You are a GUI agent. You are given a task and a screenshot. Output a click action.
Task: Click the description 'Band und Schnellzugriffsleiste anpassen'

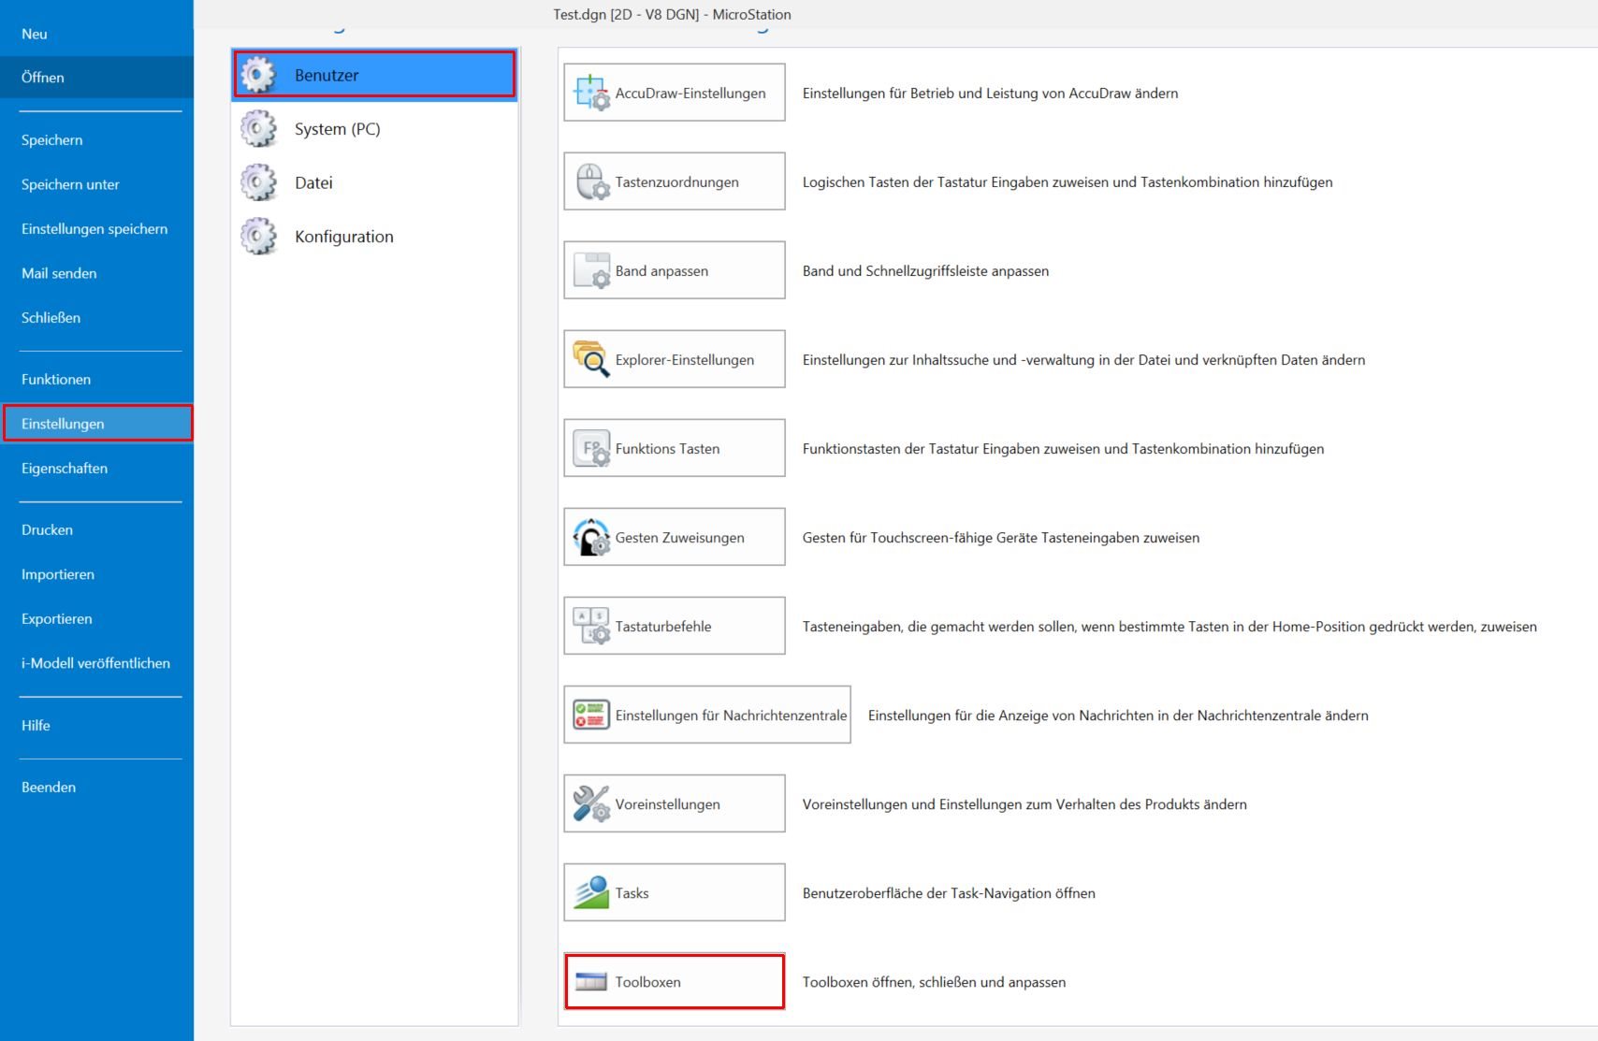click(925, 271)
